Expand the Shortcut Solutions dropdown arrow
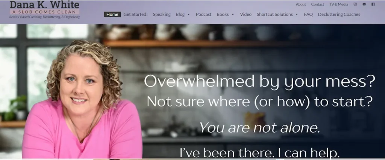The height and width of the screenshot is (160, 385). pyautogui.click(x=297, y=15)
